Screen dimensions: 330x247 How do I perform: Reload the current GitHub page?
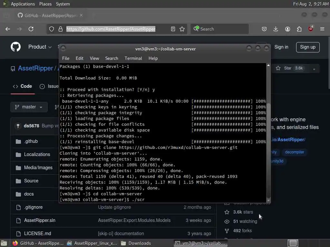31,29
